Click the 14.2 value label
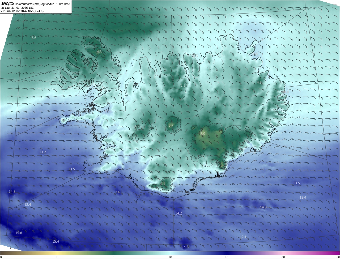 178,213
